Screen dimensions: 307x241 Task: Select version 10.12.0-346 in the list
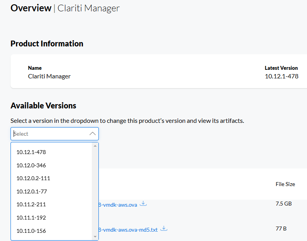(31, 165)
